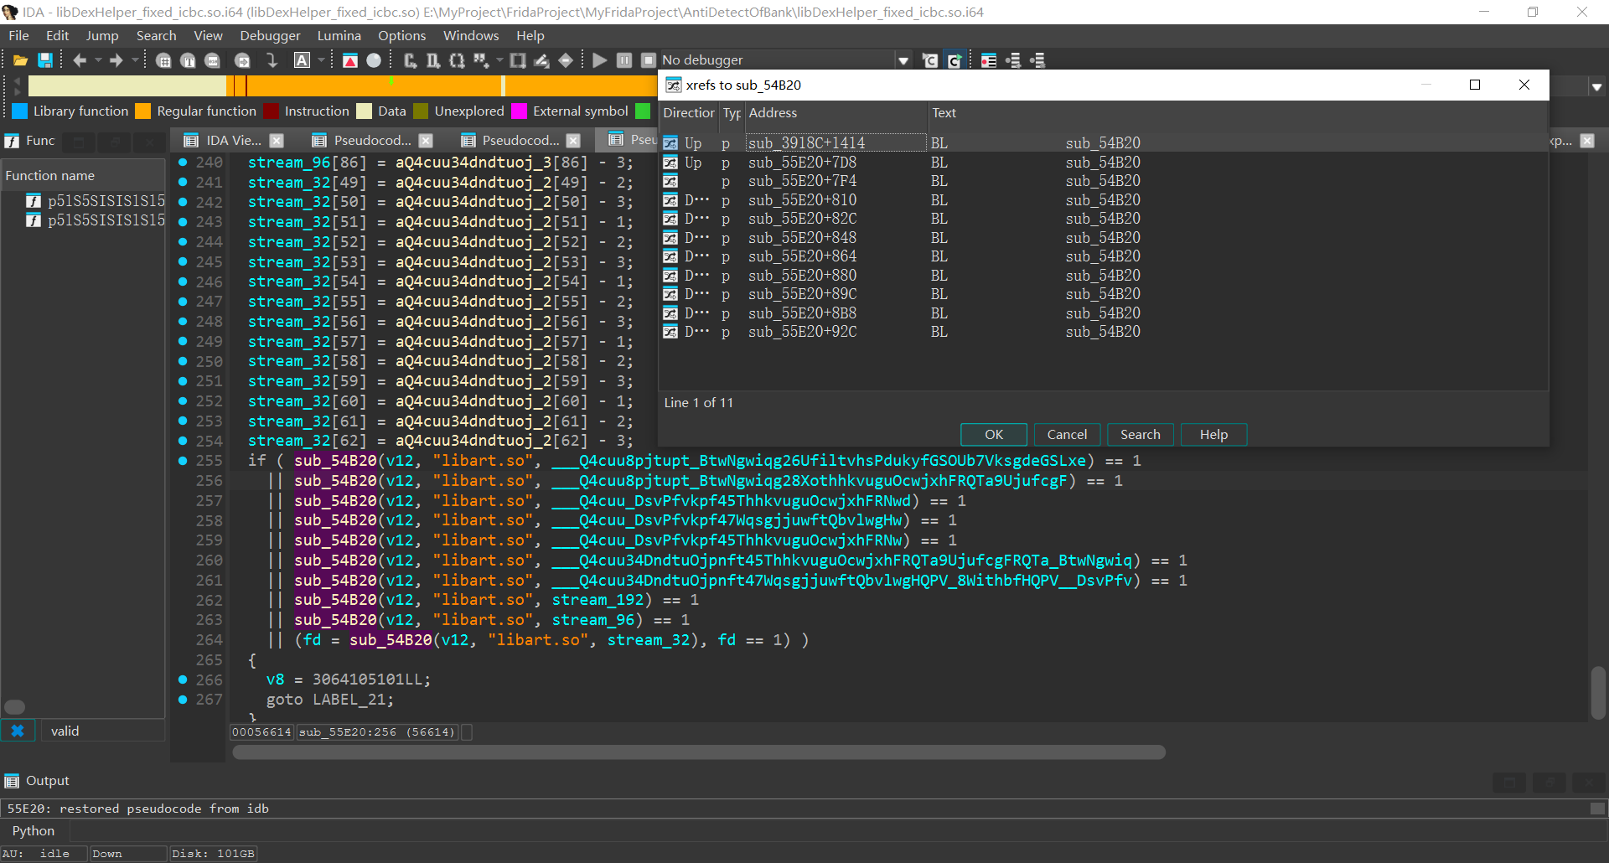
Task: Switch to the IDA View tab
Action: (x=232, y=141)
